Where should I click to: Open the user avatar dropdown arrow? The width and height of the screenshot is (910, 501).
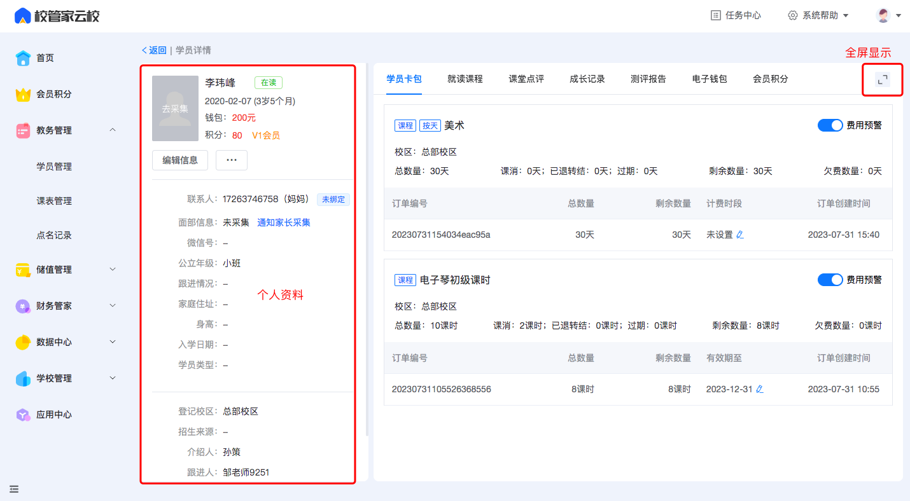point(899,15)
